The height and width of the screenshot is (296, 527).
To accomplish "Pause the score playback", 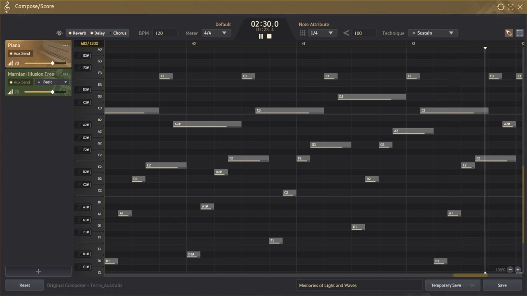I will [261, 36].
